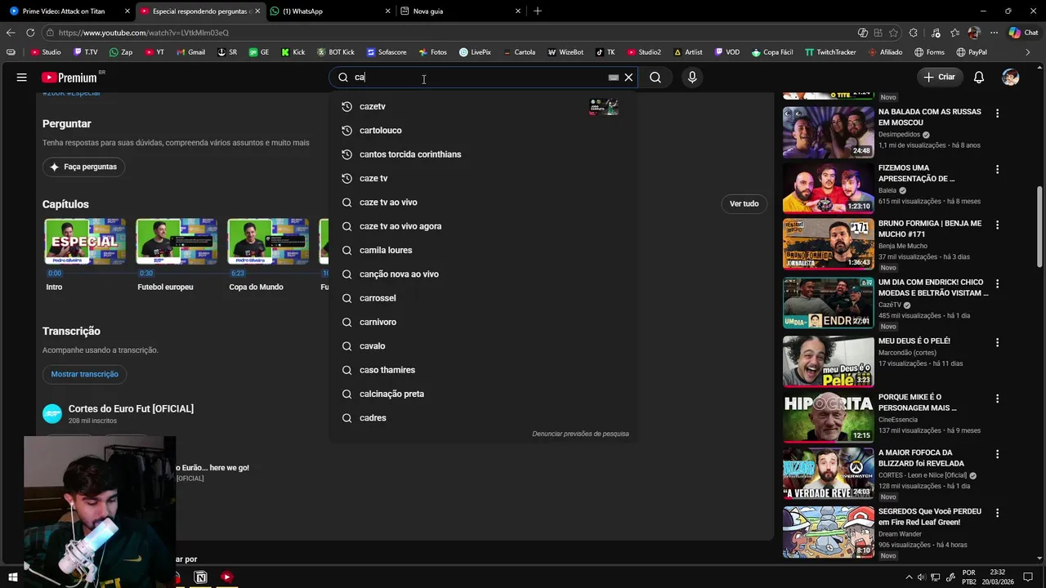Open the Gmail bookmark
The image size is (1046, 588).
pos(191,52)
